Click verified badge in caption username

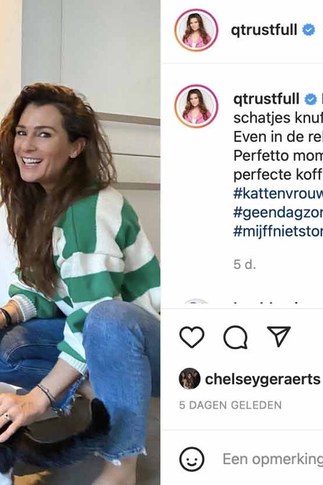coord(310,99)
